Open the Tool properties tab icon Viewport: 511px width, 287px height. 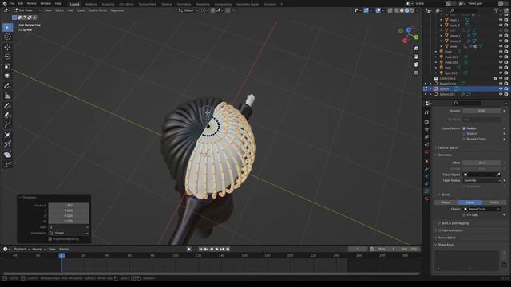click(426, 112)
